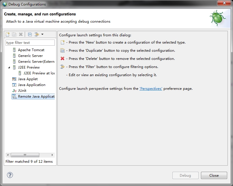Screen dimensions: 233x186
Task: Select Remote Java Application tree entry
Action: point(36,96)
